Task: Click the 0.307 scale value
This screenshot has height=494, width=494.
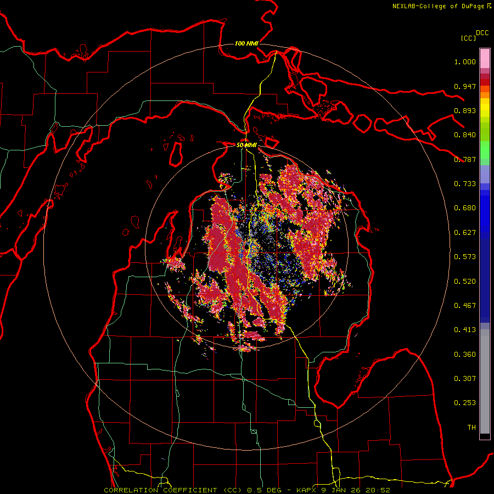Action: (465, 379)
